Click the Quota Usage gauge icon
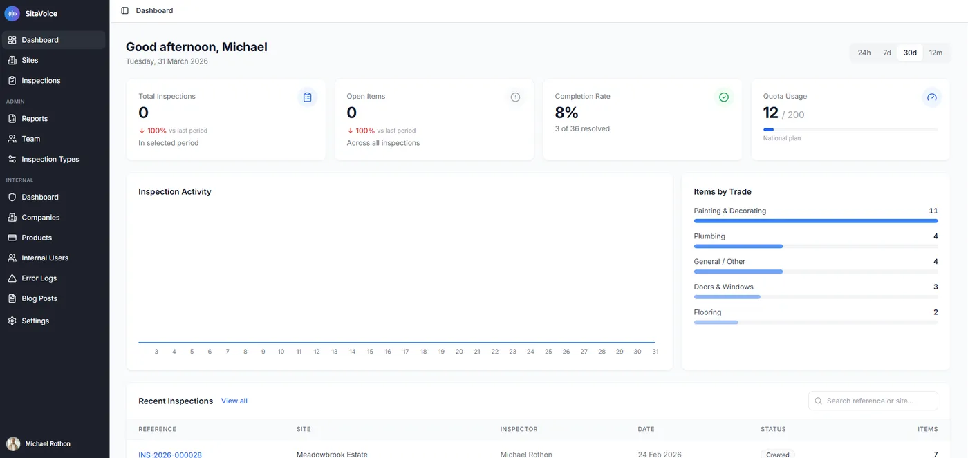Viewport: 968px width, 458px height. click(931, 97)
